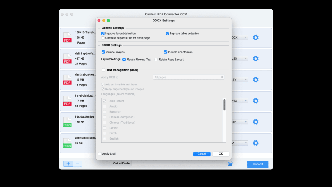Select Retain Flowing Text radio button

(x=124, y=60)
